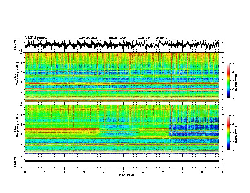Select the "Nov.10, 2024" date label
This screenshot has height=193, width=250.
(88, 38)
